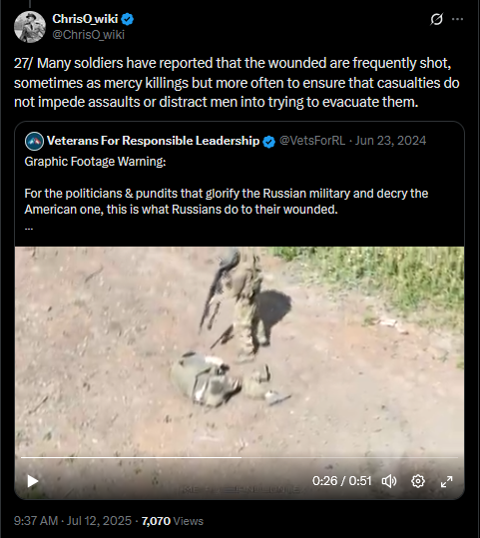
Task: Open the @VetsForRL handle
Action: (312, 141)
